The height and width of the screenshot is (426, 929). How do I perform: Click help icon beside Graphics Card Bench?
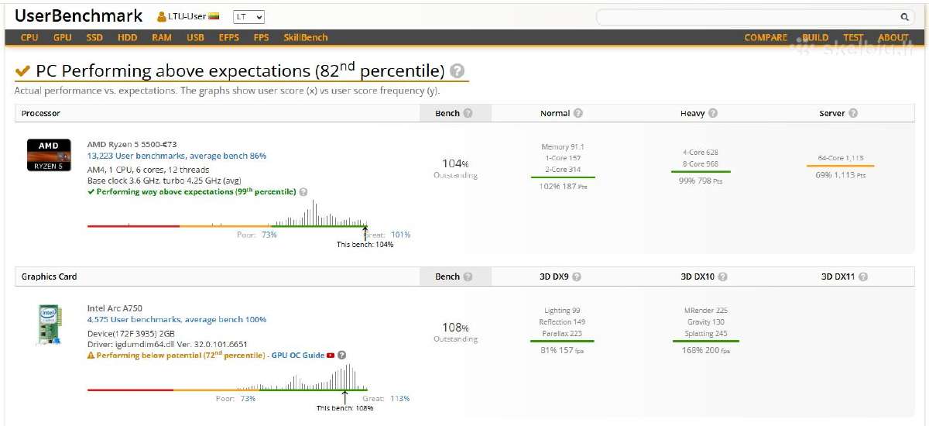468,277
